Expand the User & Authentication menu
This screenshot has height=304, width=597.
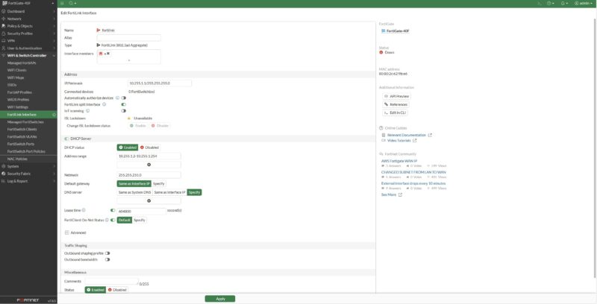[28, 48]
